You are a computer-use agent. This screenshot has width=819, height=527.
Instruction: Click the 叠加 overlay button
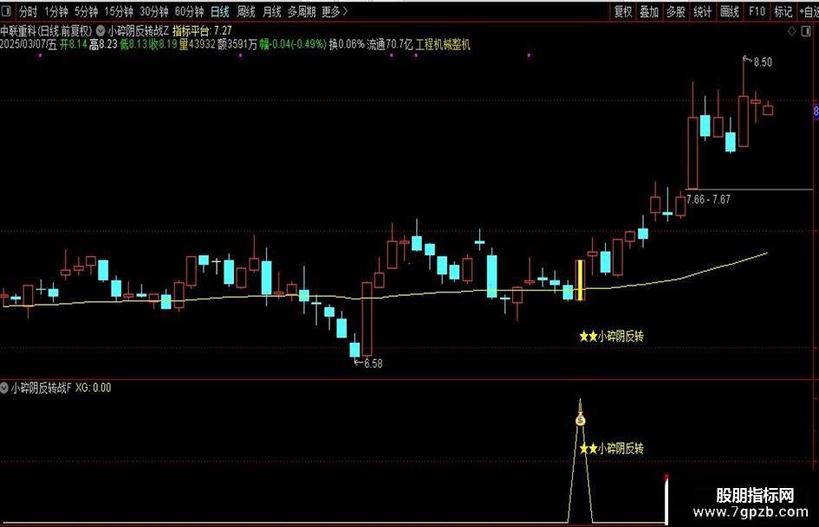pyautogui.click(x=649, y=11)
